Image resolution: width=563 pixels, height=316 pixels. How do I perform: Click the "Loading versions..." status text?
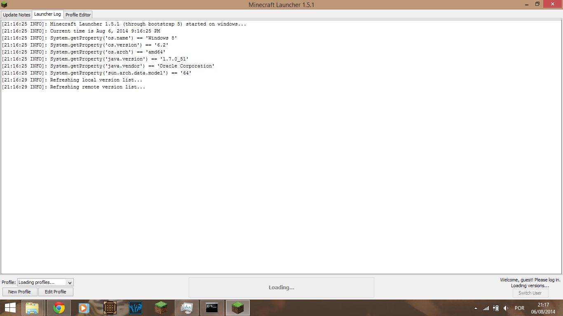[530, 286]
